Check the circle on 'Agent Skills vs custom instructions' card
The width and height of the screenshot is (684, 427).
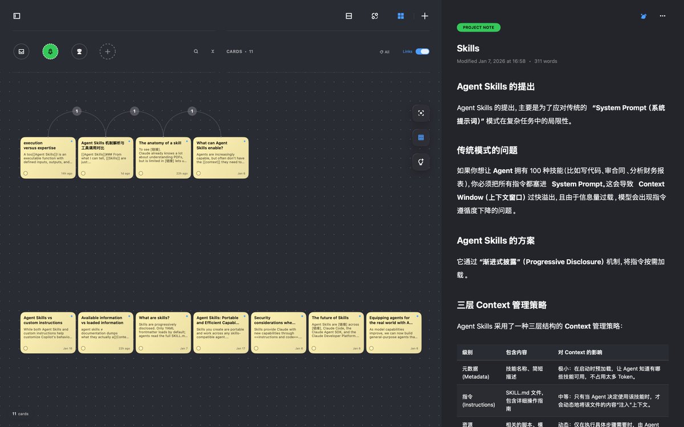[26, 348]
